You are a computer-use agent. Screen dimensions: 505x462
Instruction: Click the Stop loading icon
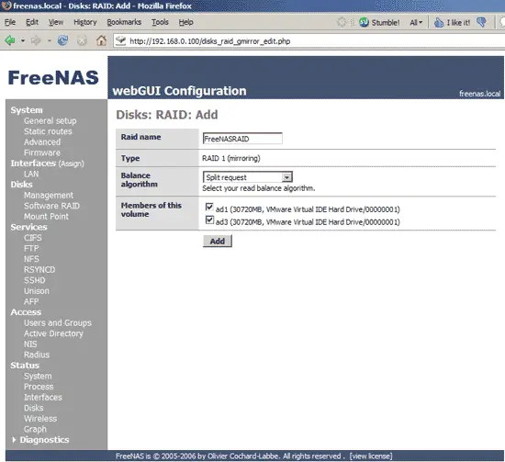[x=82, y=40]
